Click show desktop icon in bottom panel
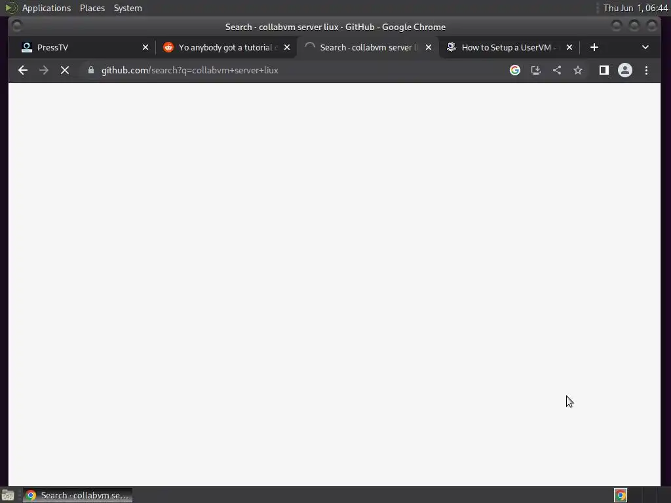Screen dimensions: 671x503 (x=8, y=495)
